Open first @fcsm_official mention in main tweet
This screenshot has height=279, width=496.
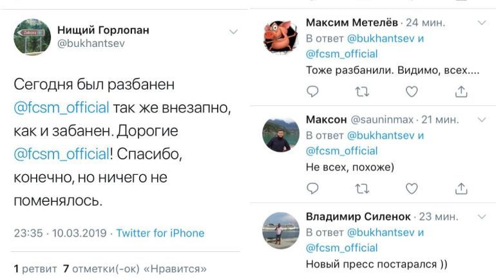[61, 107]
